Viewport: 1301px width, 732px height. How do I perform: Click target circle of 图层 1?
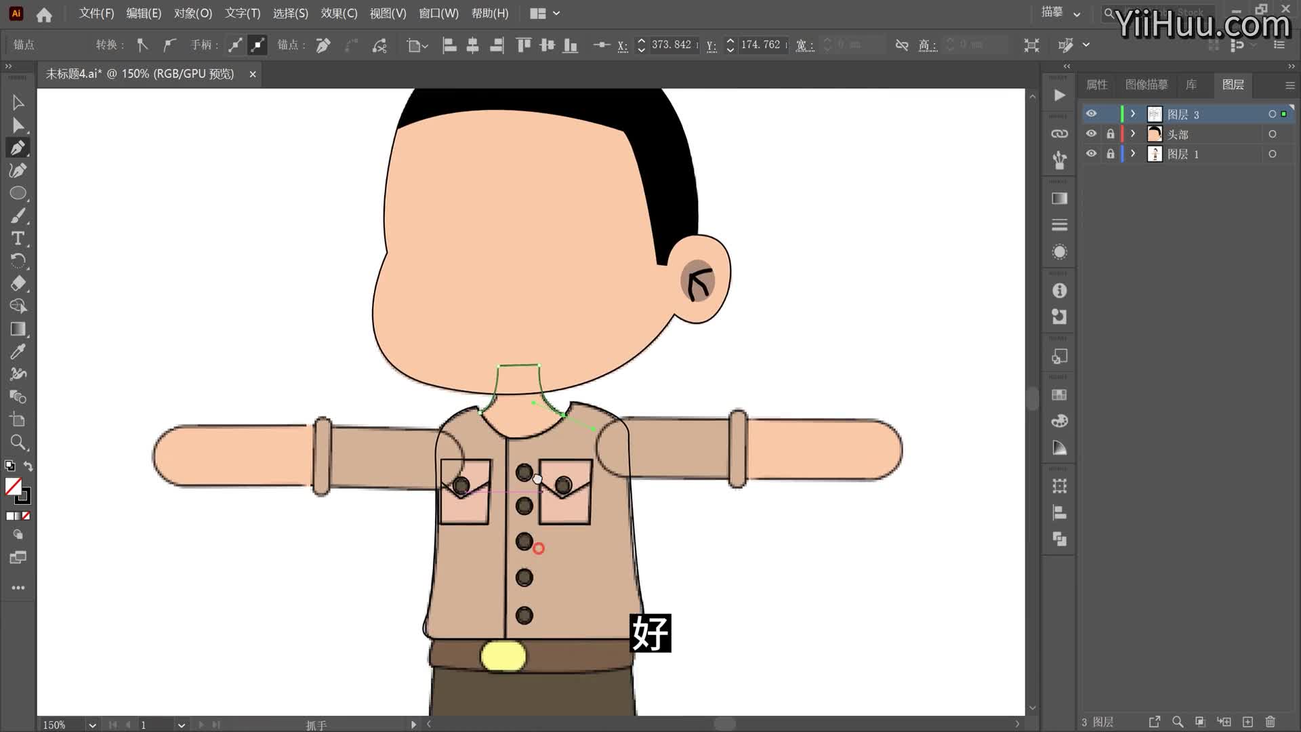click(x=1273, y=154)
